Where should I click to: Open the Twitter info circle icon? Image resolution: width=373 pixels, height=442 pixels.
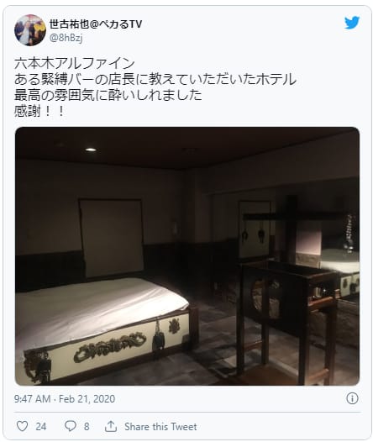(x=352, y=398)
